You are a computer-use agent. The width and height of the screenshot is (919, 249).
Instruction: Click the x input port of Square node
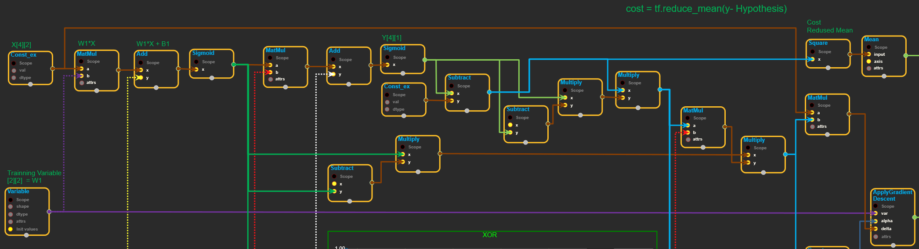click(812, 59)
